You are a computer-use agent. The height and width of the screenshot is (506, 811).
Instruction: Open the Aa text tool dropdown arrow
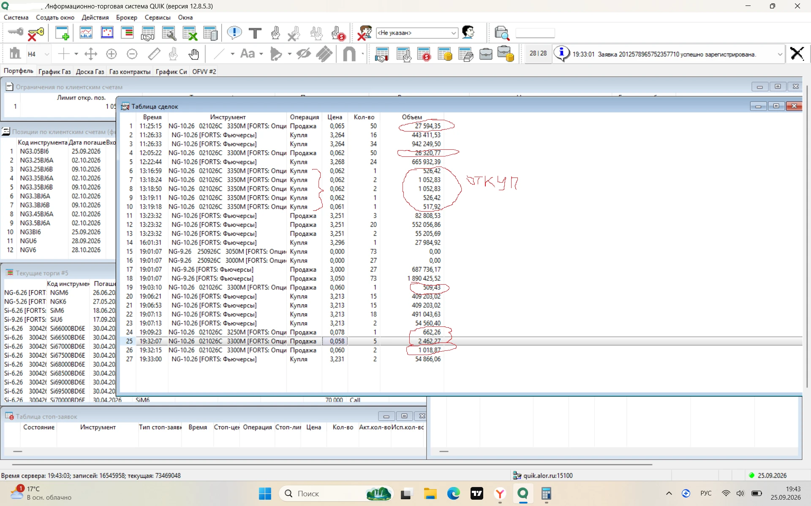[261, 54]
